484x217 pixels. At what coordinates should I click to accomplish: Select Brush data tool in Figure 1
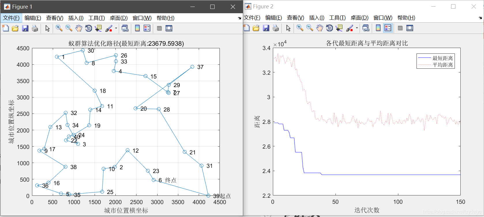(x=109, y=28)
